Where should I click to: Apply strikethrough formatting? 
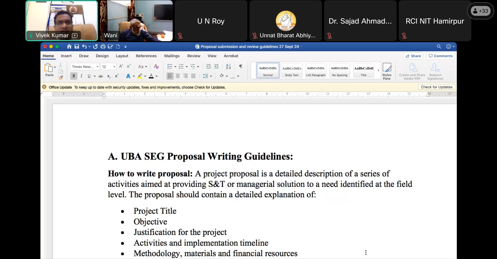pos(101,76)
